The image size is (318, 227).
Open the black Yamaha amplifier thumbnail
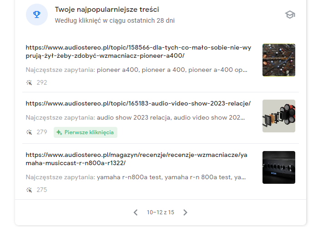(x=279, y=167)
